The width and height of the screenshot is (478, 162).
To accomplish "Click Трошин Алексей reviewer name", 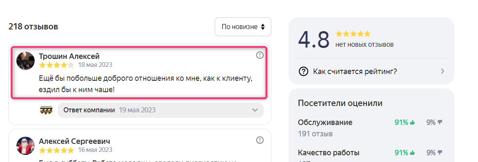I will [69, 56].
